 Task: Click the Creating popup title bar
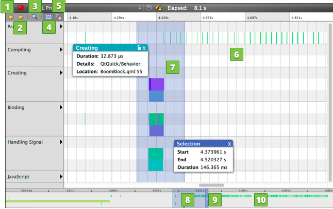[x=110, y=48]
